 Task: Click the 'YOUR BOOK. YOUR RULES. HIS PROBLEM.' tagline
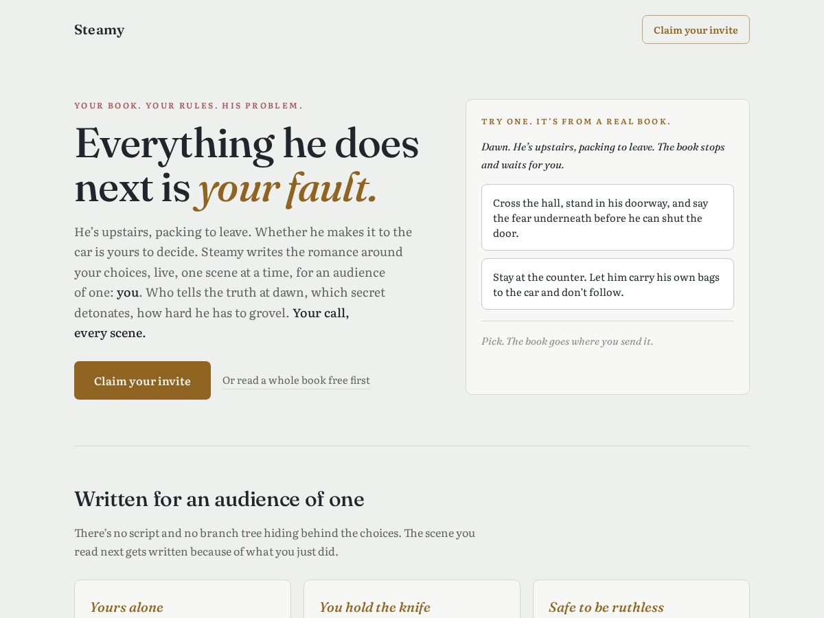coord(188,106)
